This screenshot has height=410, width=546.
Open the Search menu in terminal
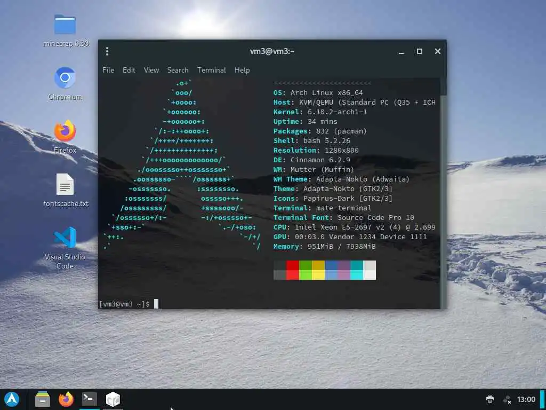pos(178,70)
